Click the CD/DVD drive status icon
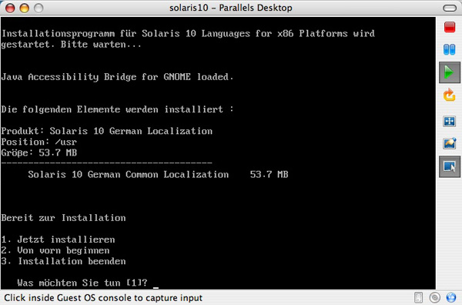The image size is (462, 305). [435, 297]
